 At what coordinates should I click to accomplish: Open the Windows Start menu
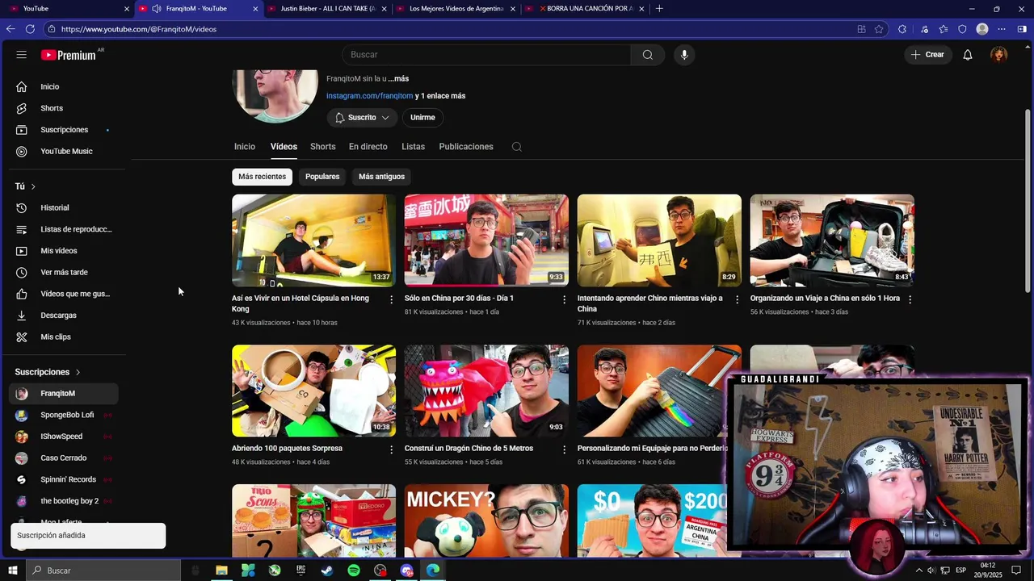(13, 571)
